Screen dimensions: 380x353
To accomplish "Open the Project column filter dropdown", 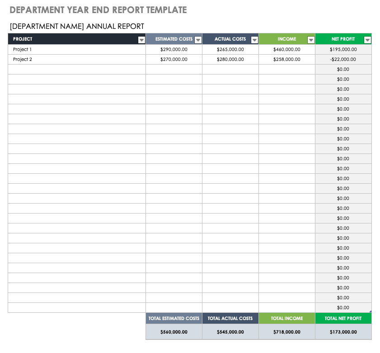I will tap(141, 40).
